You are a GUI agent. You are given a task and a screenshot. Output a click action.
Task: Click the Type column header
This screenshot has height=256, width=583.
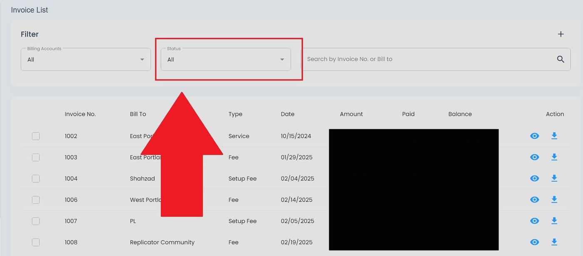point(235,114)
